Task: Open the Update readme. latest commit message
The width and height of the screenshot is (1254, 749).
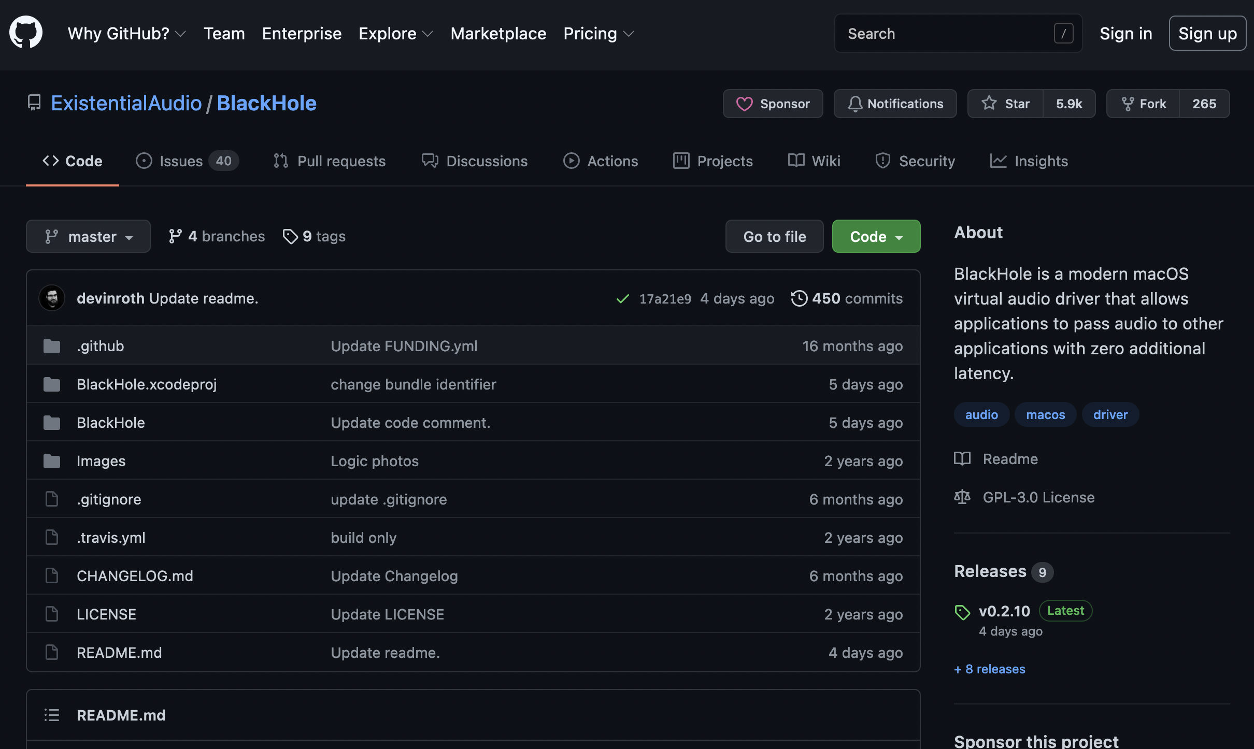Action: pos(204,298)
